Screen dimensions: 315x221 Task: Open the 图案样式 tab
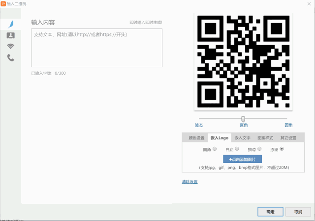(x=265, y=138)
